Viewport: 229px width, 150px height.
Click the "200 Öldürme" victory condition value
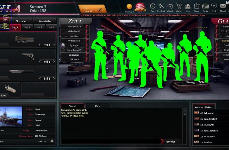coord(41,136)
